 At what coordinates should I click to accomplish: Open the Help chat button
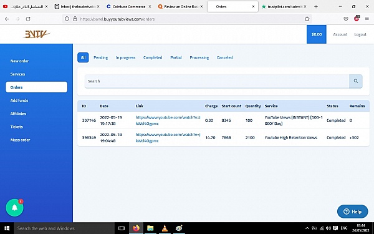point(353,212)
